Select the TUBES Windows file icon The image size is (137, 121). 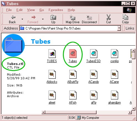[x=52, y=54]
